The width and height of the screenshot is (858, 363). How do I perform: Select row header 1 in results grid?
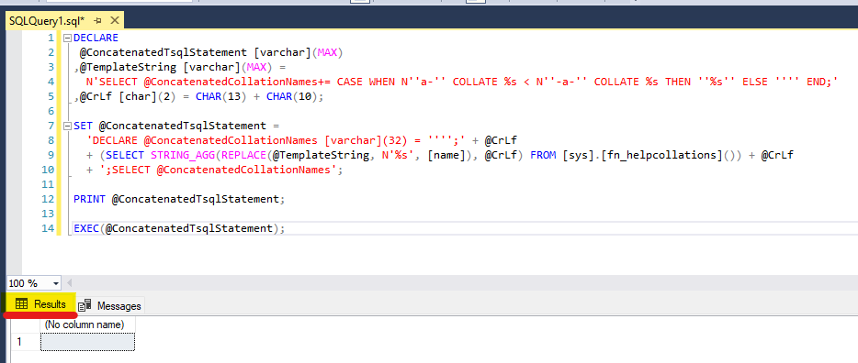20,342
